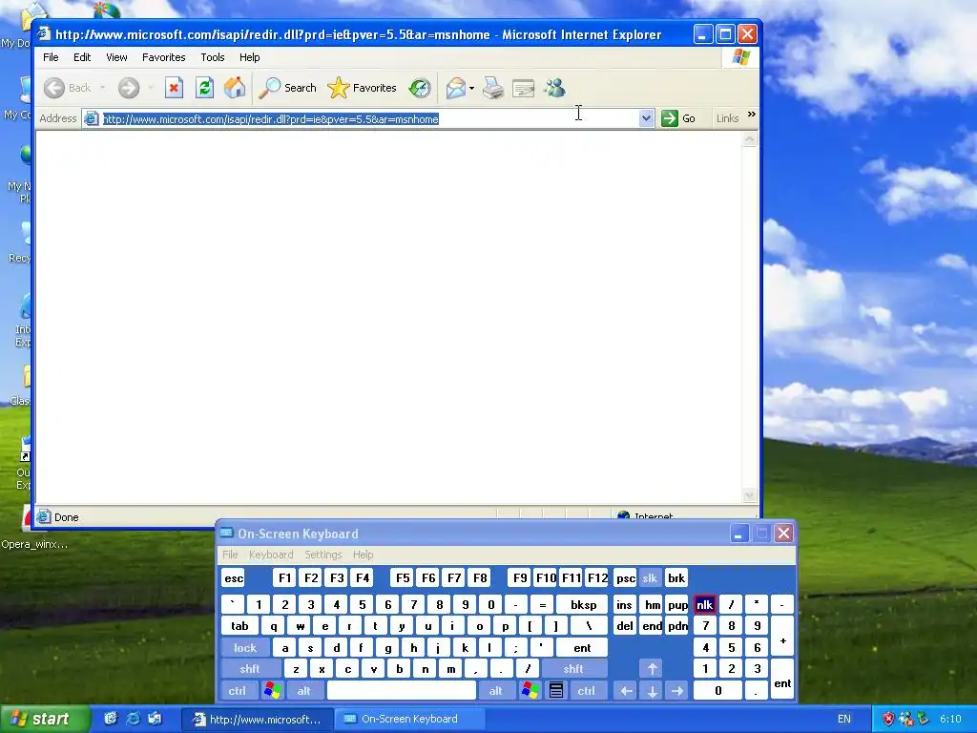Refresh the page with the Refresh icon

(204, 88)
